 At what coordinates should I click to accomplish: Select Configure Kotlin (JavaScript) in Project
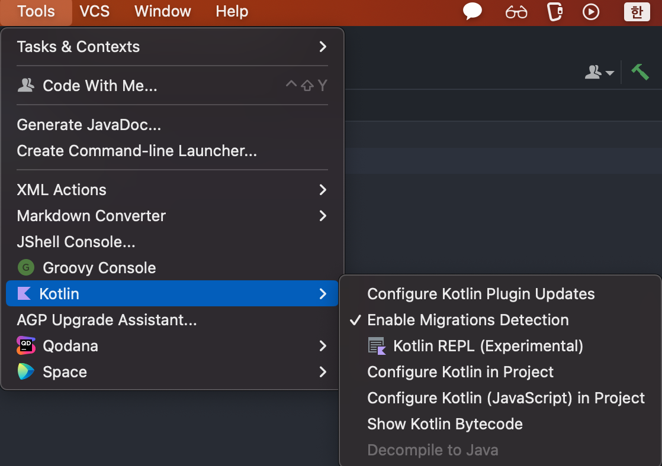500,398
